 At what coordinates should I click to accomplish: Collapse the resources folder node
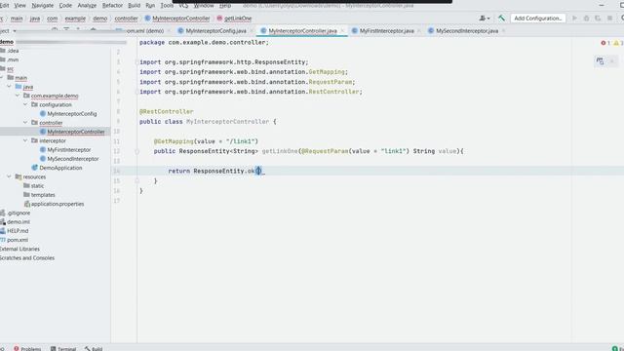pyautogui.click(x=9, y=176)
